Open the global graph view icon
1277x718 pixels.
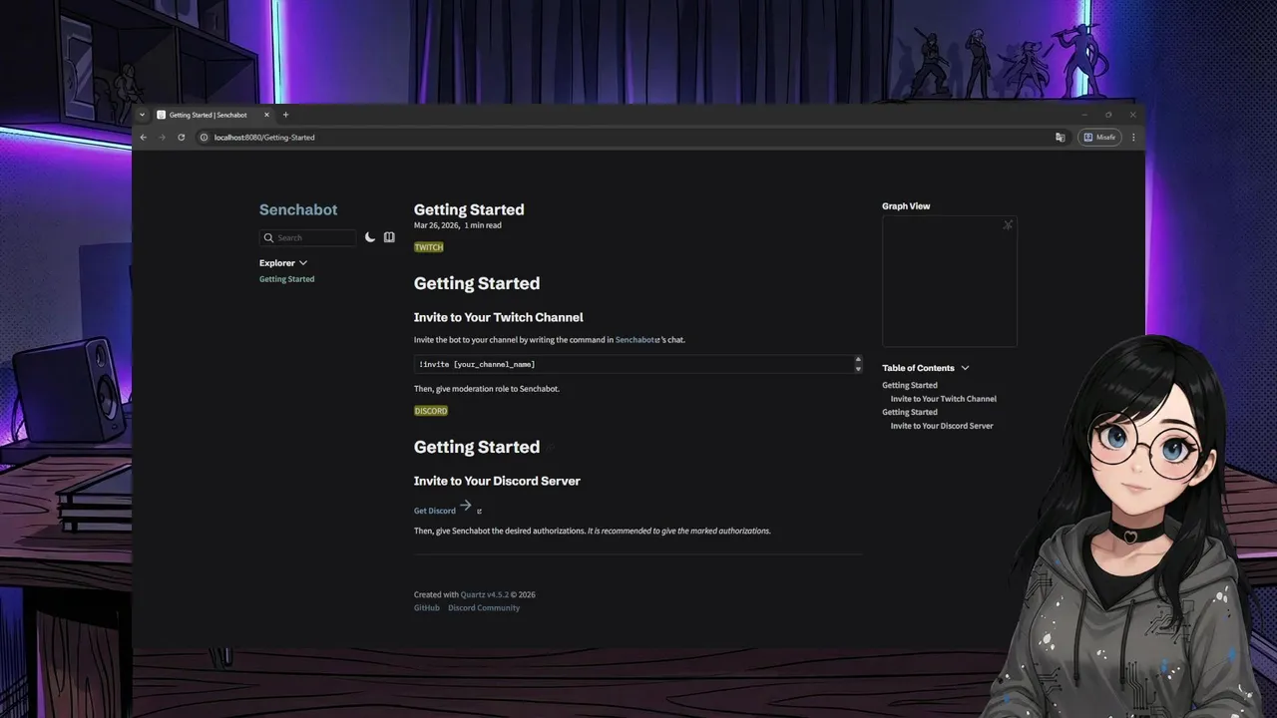pyautogui.click(x=1008, y=225)
